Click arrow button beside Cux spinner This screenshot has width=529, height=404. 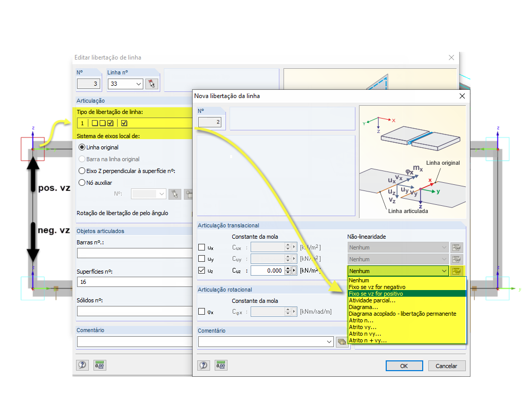coord(294,247)
